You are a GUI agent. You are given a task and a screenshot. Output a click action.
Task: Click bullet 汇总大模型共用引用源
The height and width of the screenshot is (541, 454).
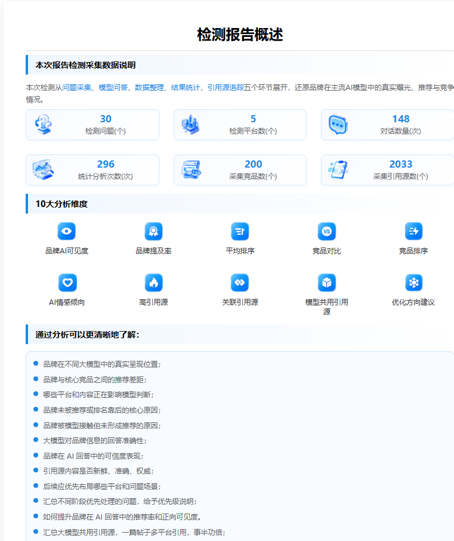tap(134, 532)
